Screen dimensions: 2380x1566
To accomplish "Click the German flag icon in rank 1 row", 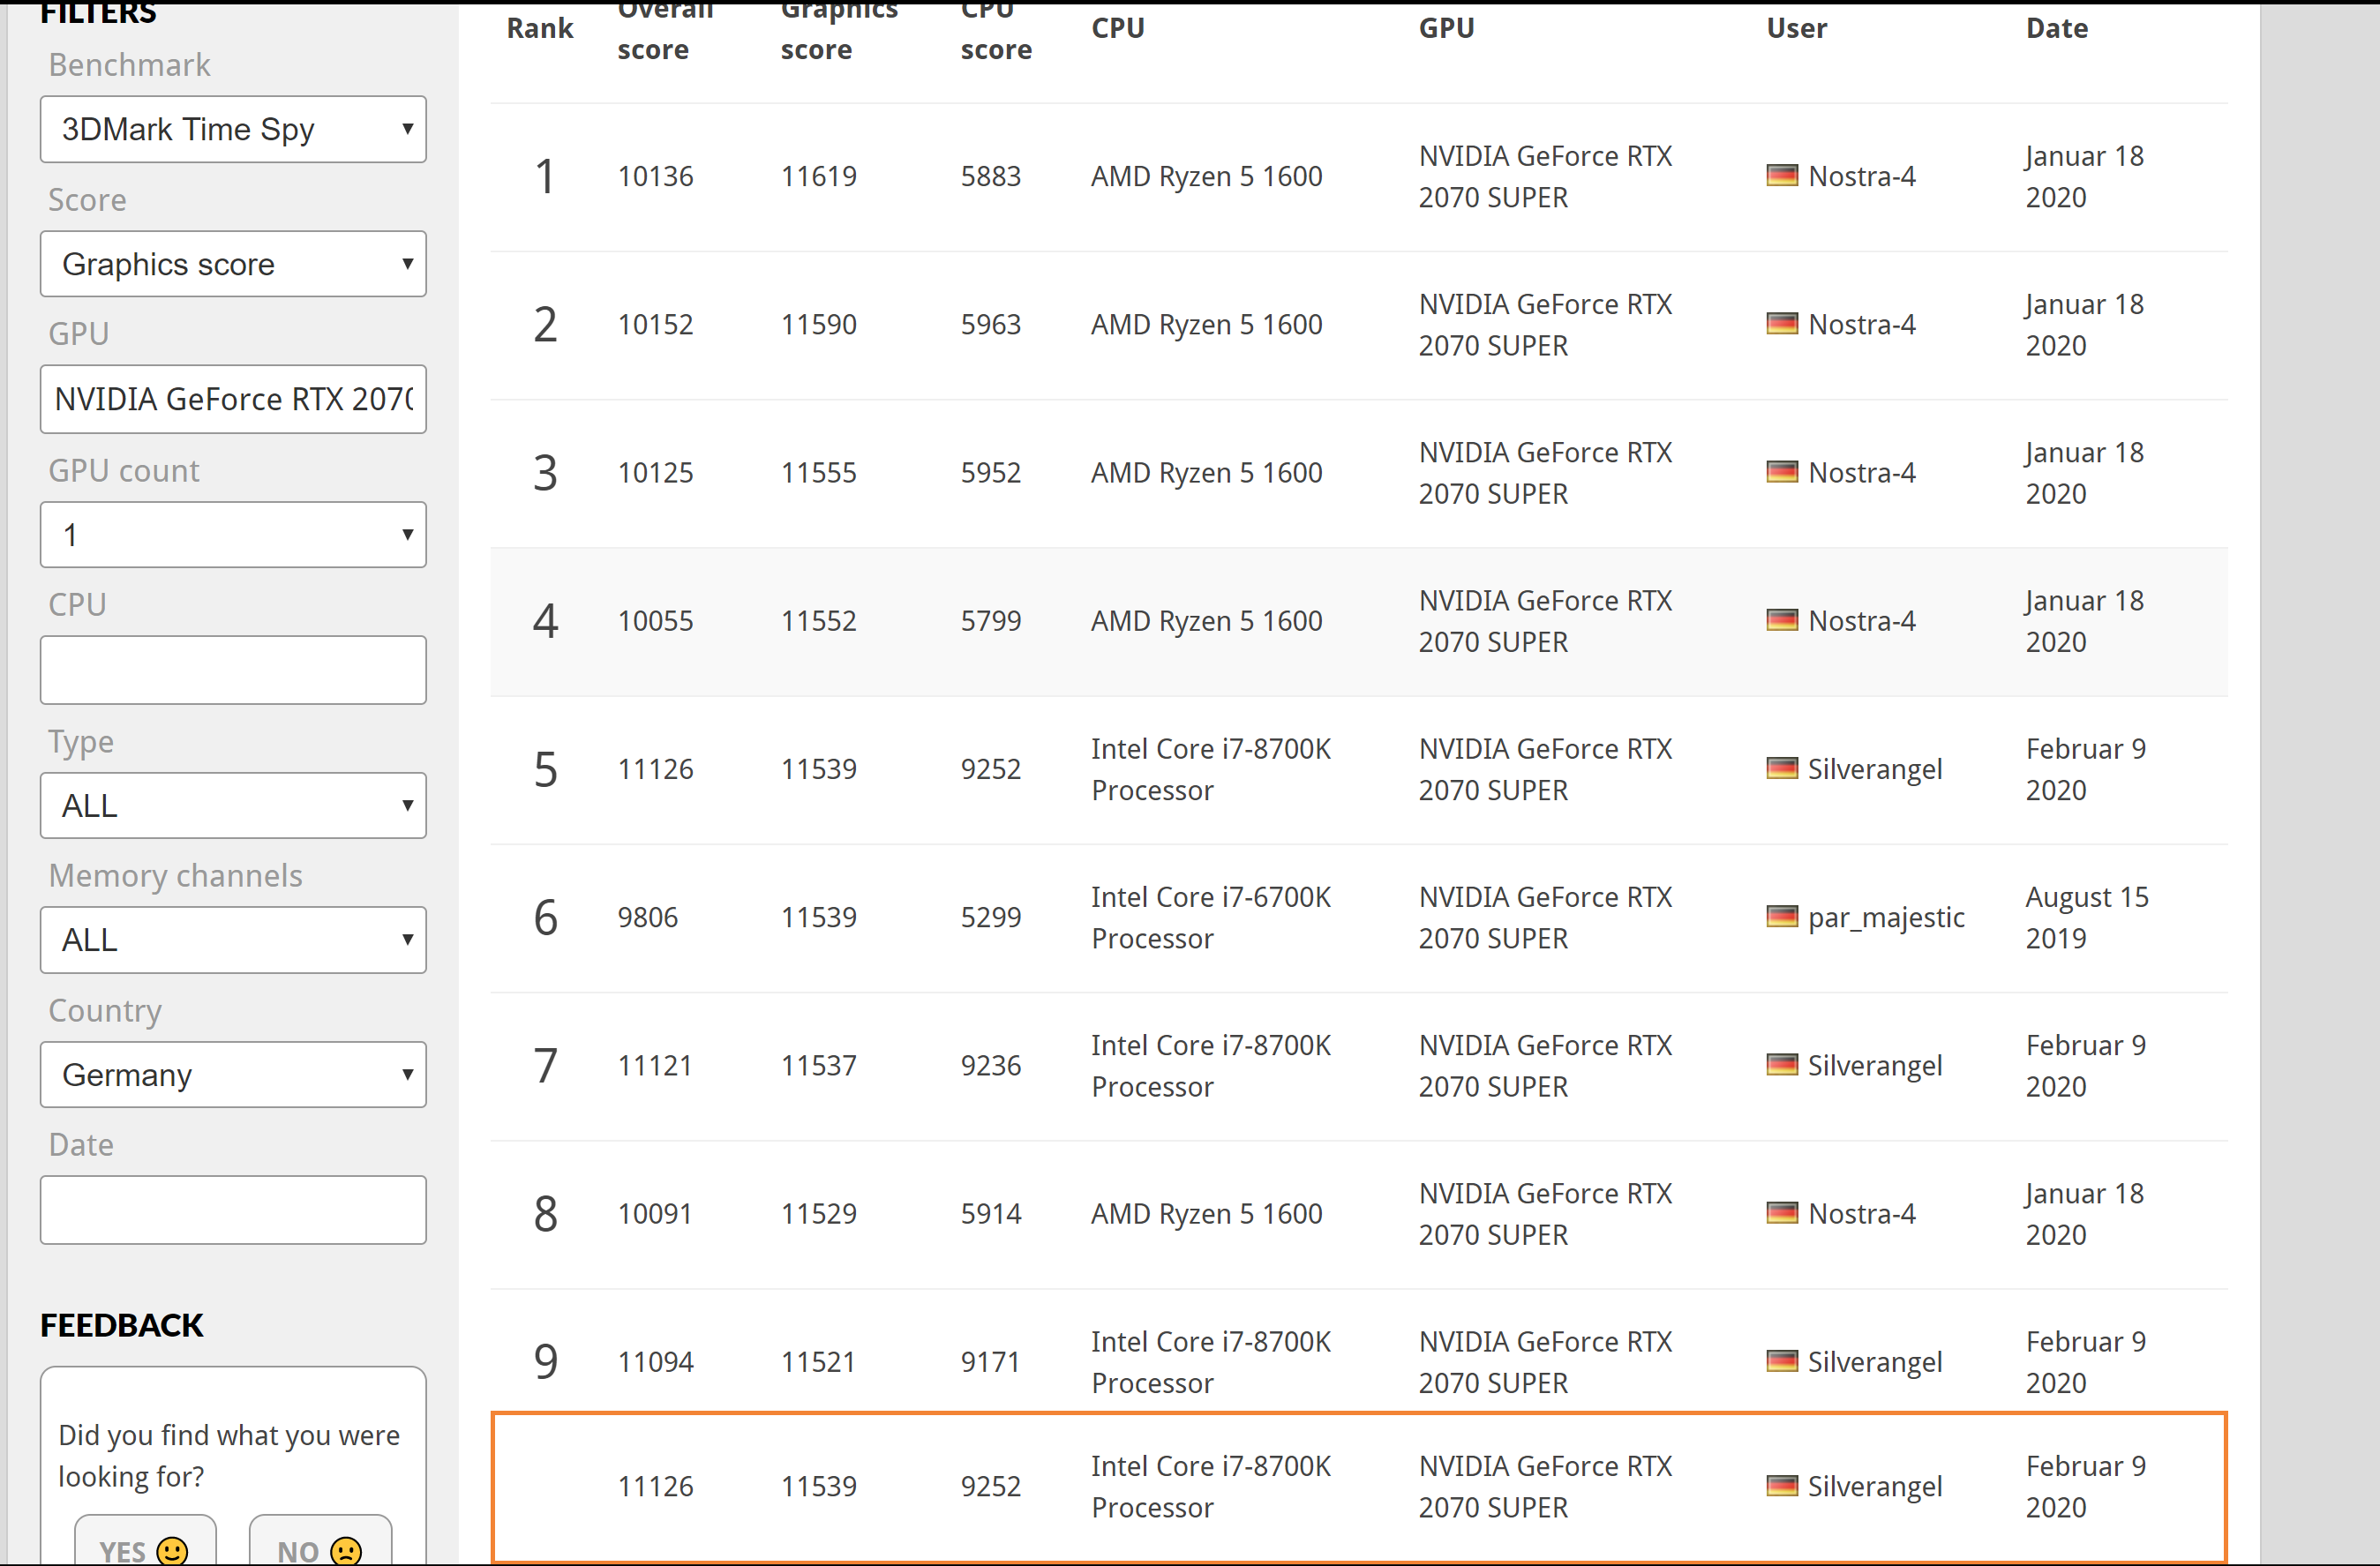I will click(x=1782, y=176).
